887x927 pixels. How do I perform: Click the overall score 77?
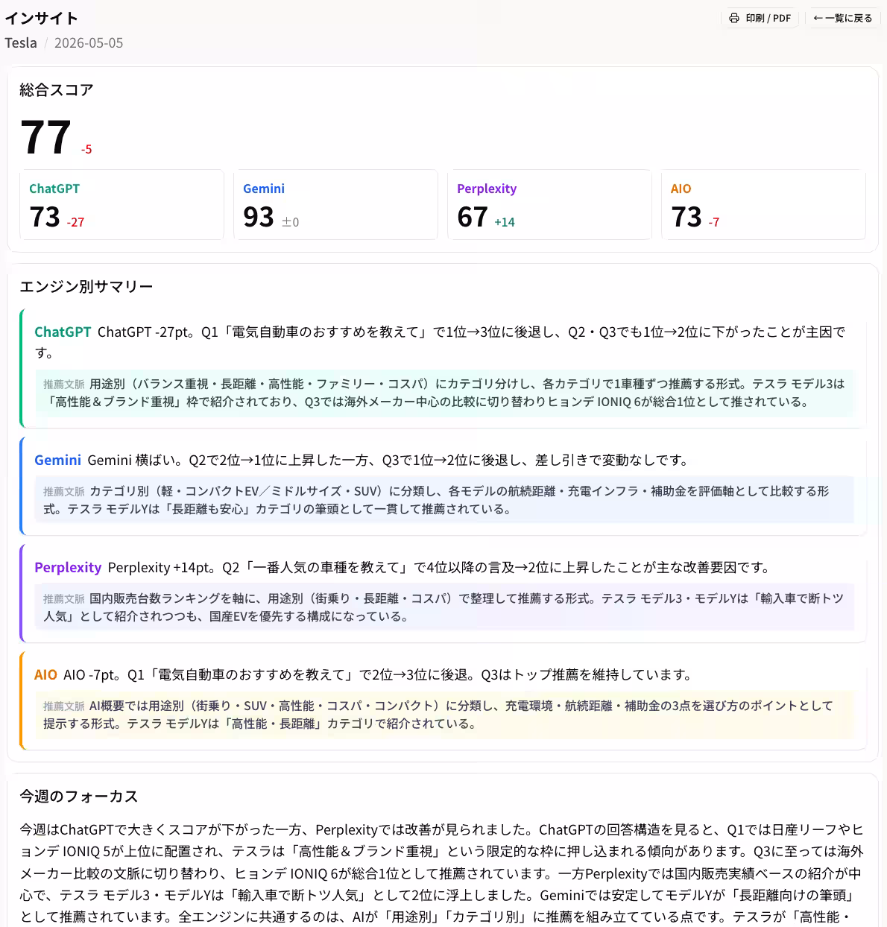(45, 138)
